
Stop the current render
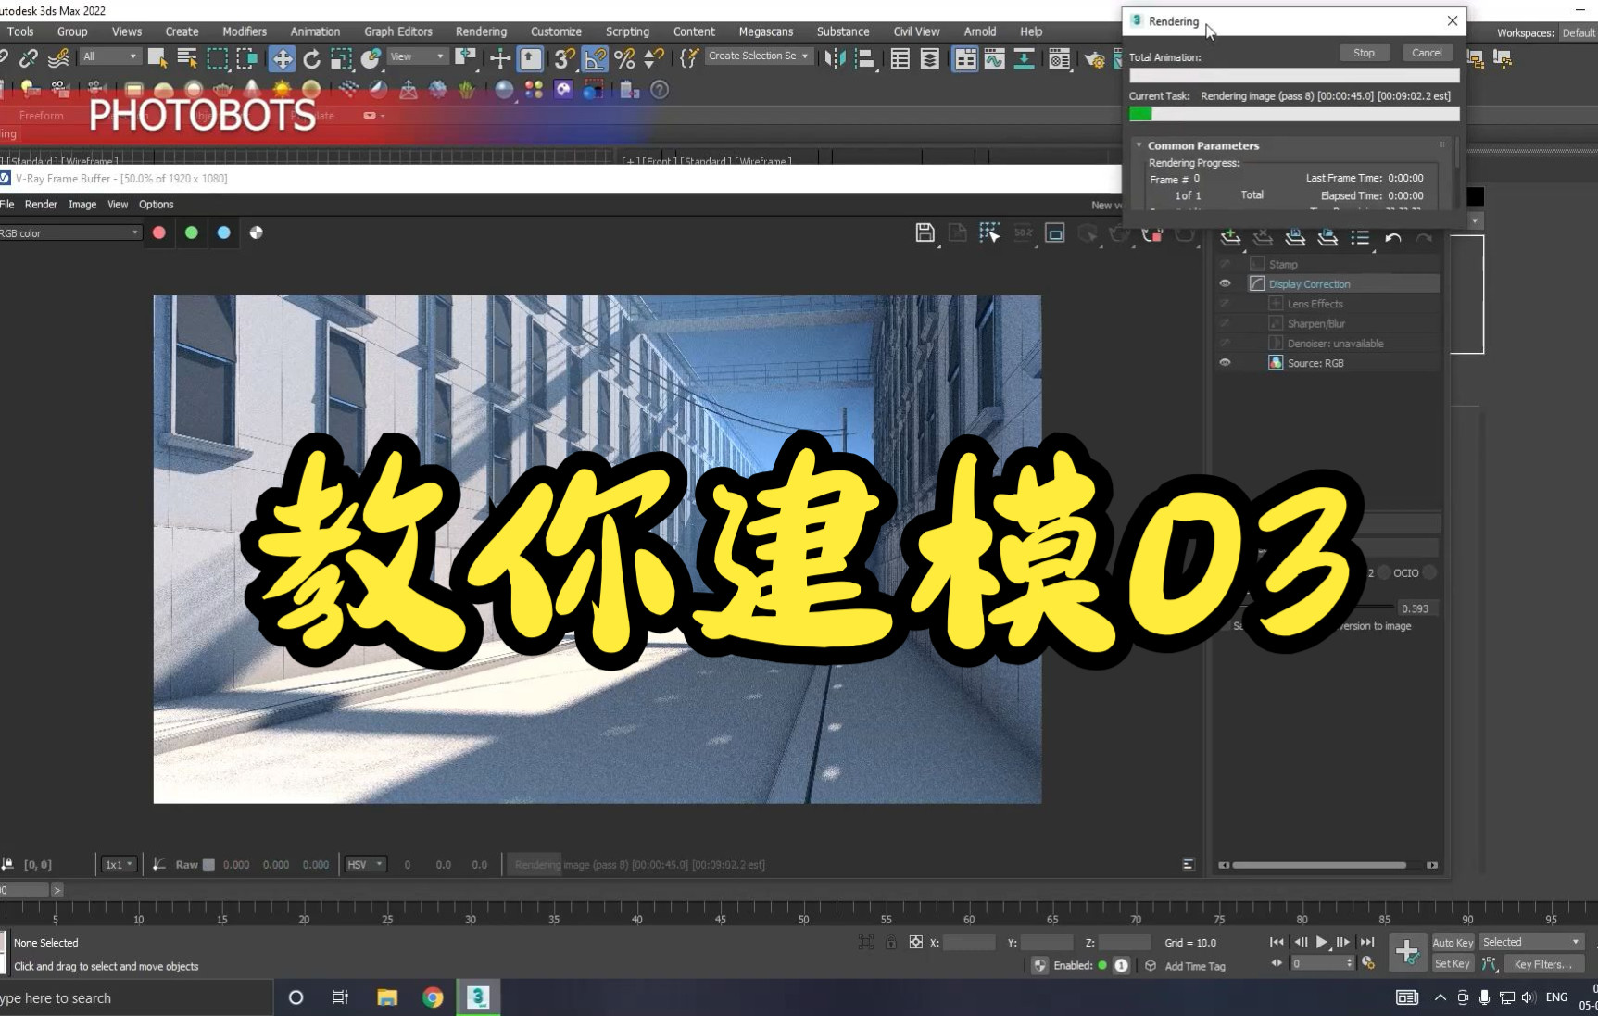point(1365,52)
